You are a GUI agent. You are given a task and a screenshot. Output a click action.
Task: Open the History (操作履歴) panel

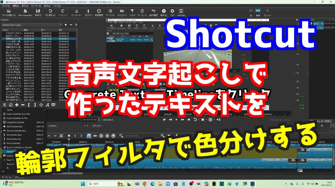pos(153,13)
